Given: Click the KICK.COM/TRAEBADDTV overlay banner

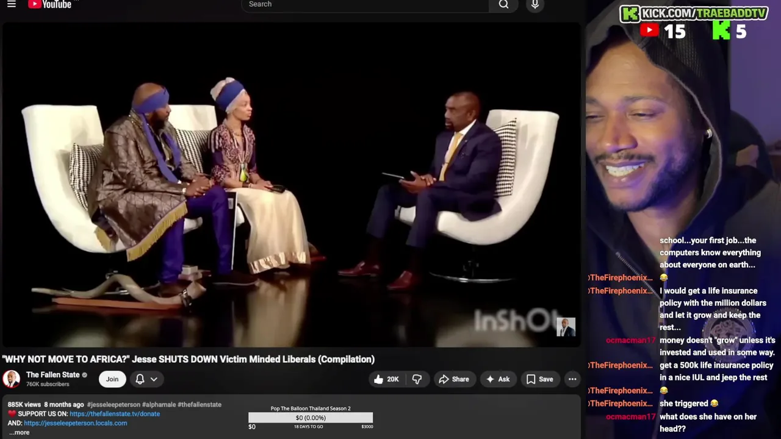Looking at the screenshot, I should 693,13.
